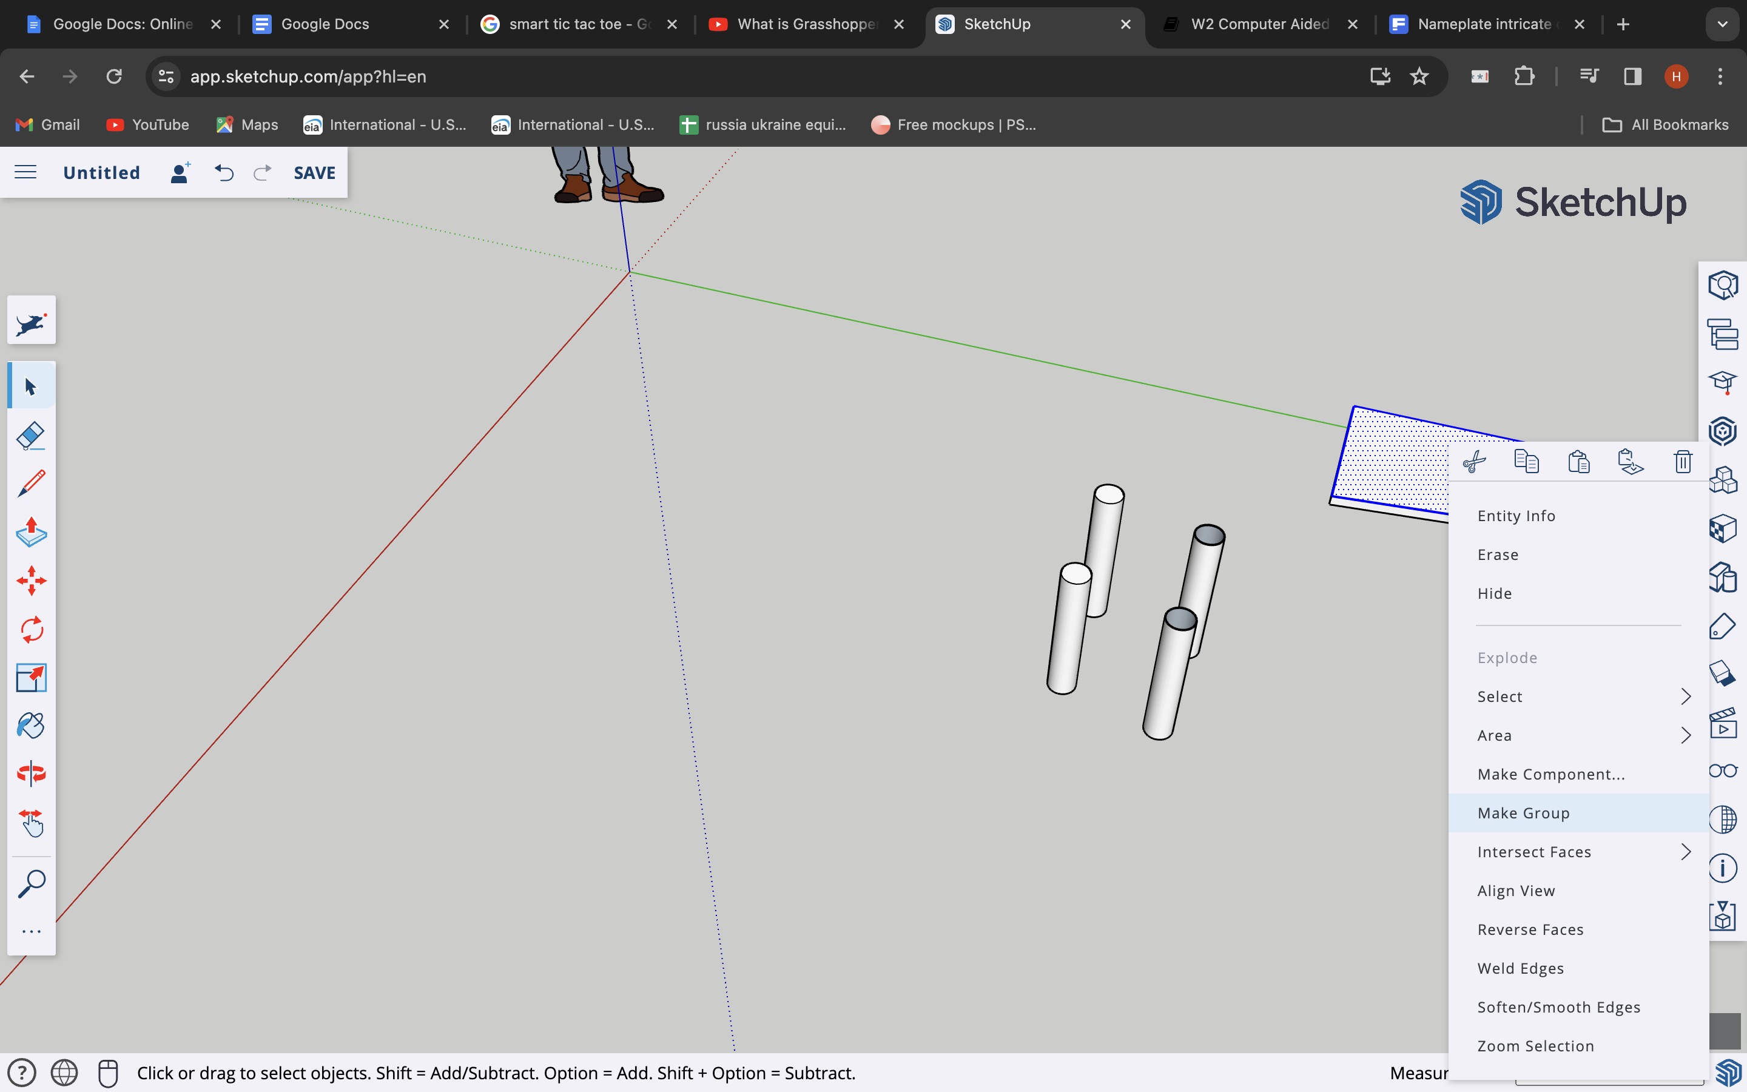Image resolution: width=1747 pixels, height=1092 pixels.
Task: Select the Orbit tool
Action: click(x=31, y=773)
